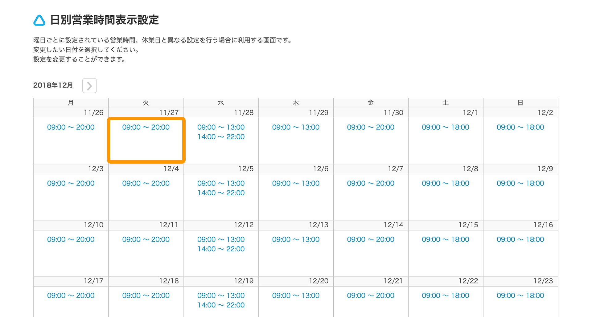Open 11/29 hours 09:00 ~ 13:00
This screenshot has width=592, height=317.
[x=296, y=127]
